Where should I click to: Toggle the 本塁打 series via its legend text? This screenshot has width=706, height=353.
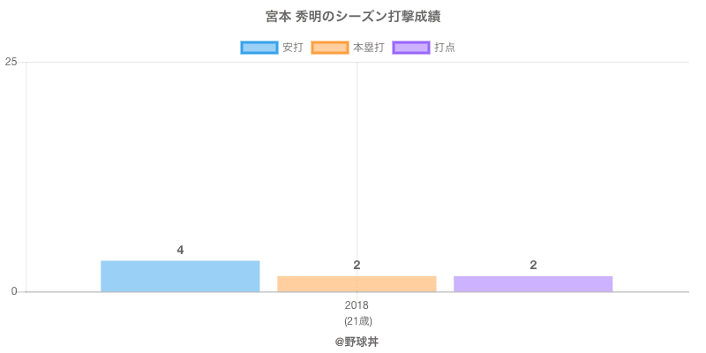point(368,48)
